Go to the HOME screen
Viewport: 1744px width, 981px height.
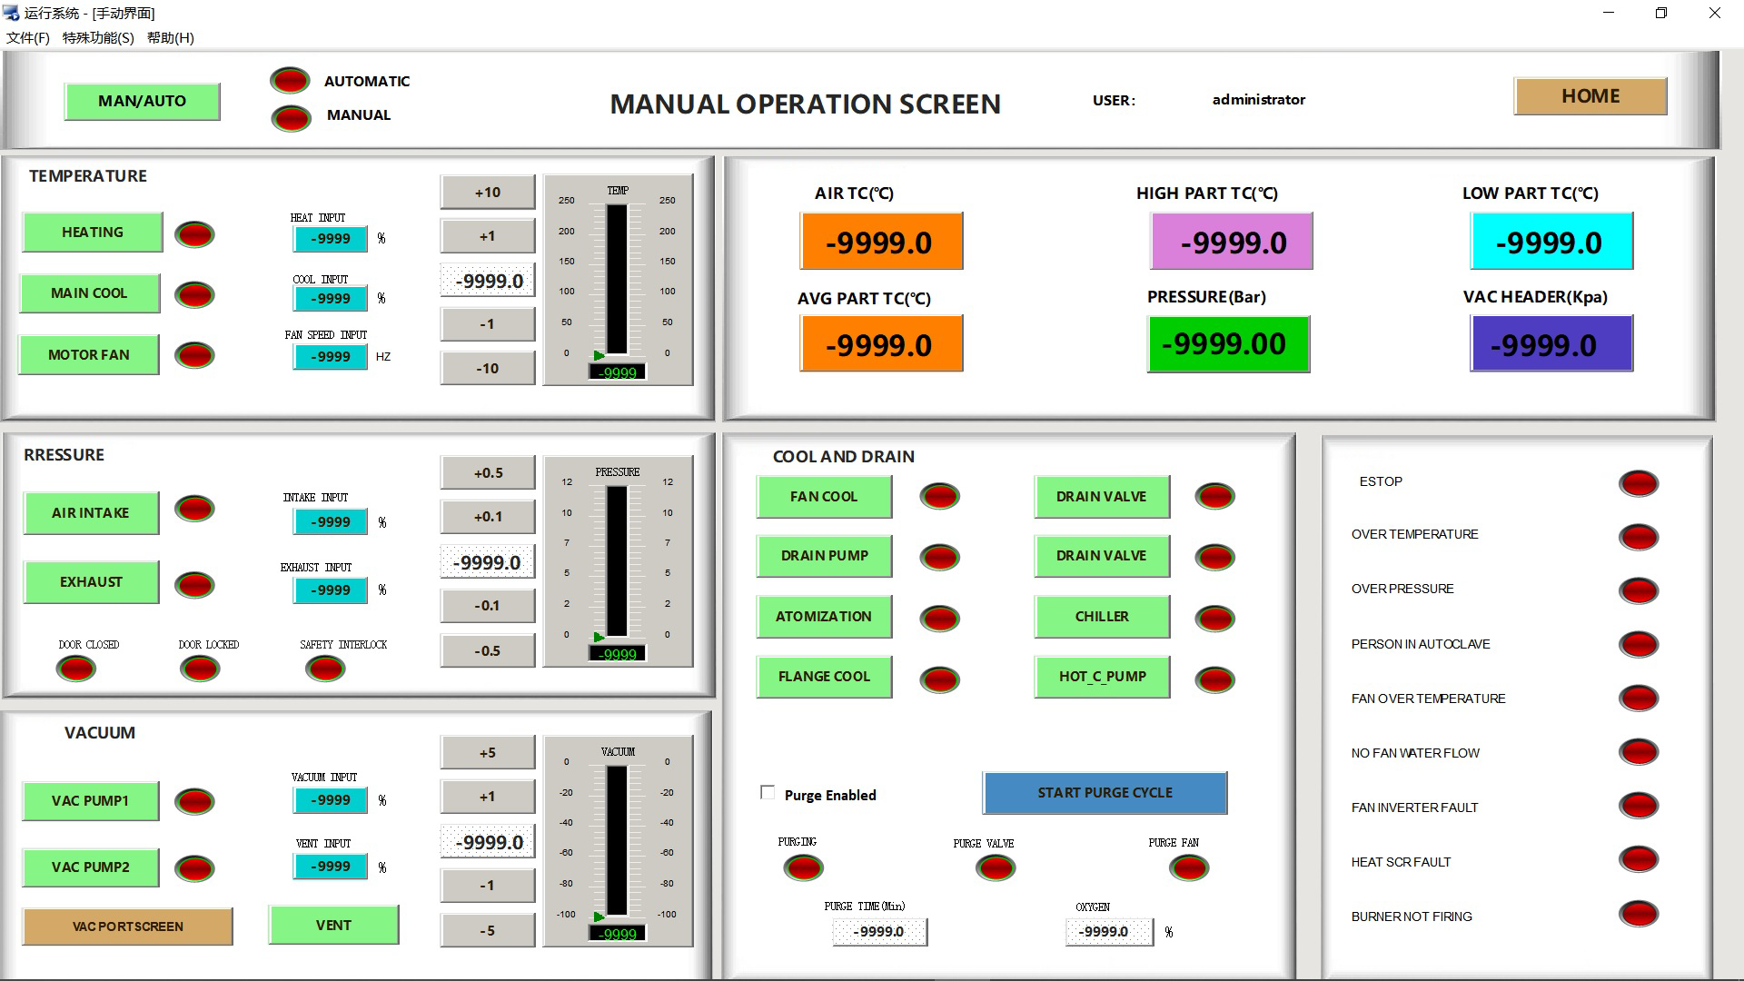[1590, 96]
